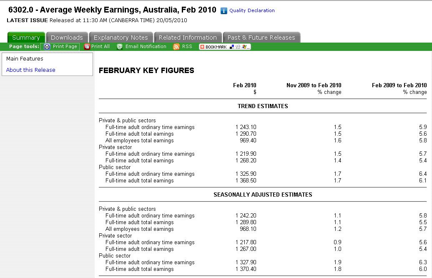
Task: Click the value 1 267.00
Action: pos(246,249)
